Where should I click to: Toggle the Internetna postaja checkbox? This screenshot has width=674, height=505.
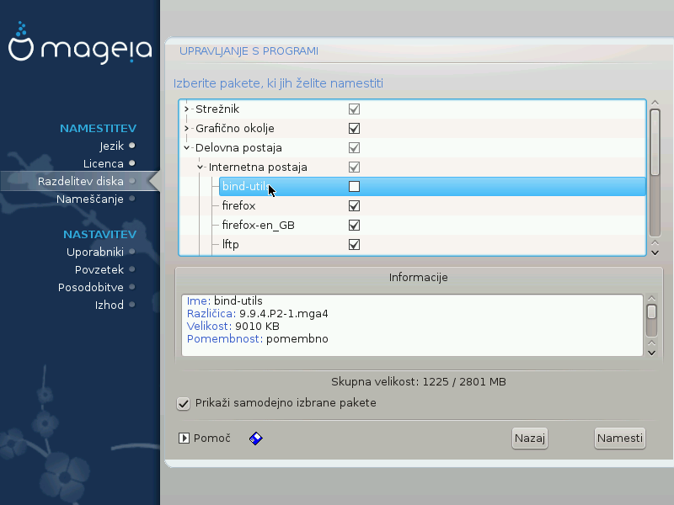pos(354,167)
